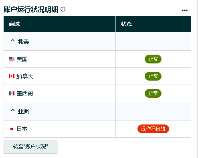Click the red dot beside 日本
This screenshot has width=198, height=158.
[12, 129]
